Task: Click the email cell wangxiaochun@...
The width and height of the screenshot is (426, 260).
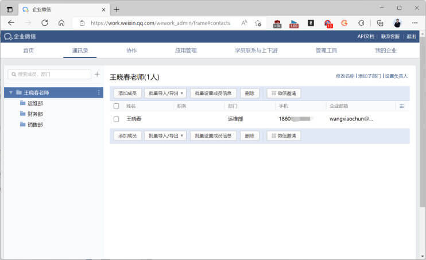Action: pos(351,119)
